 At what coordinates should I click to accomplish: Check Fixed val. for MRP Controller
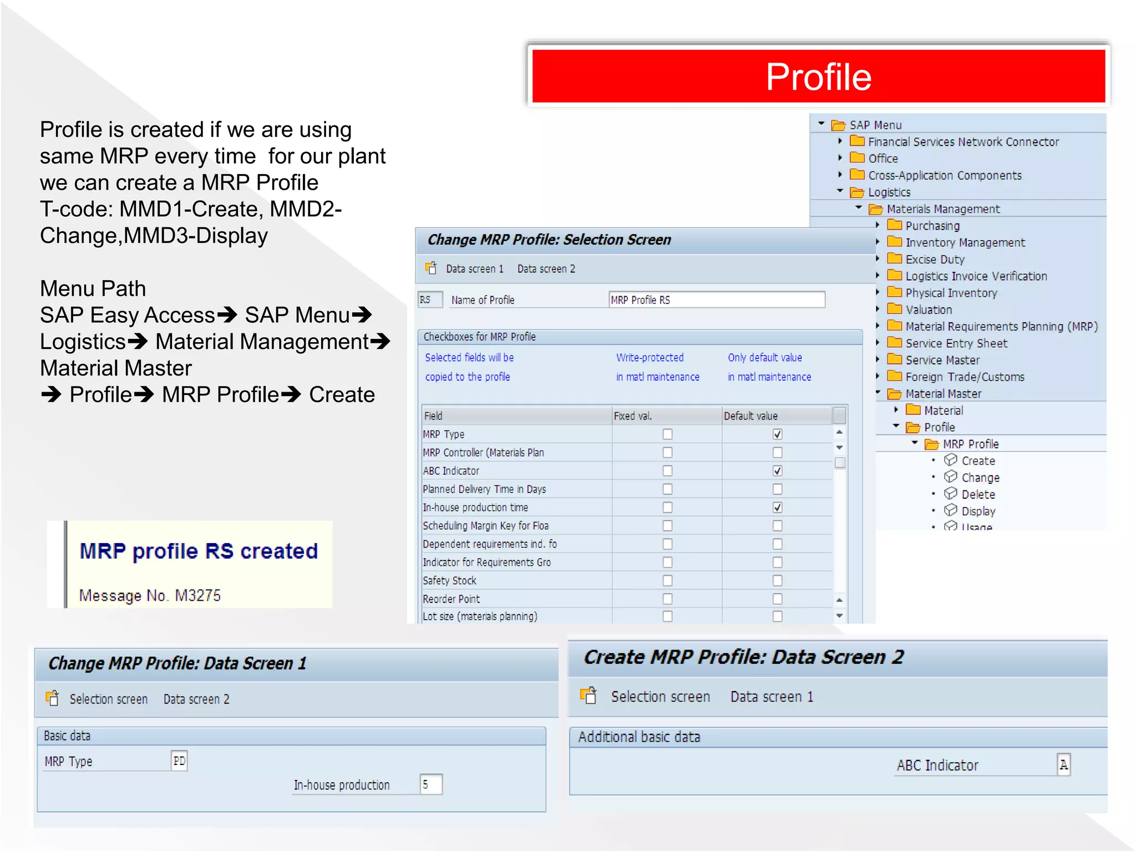[x=667, y=453]
